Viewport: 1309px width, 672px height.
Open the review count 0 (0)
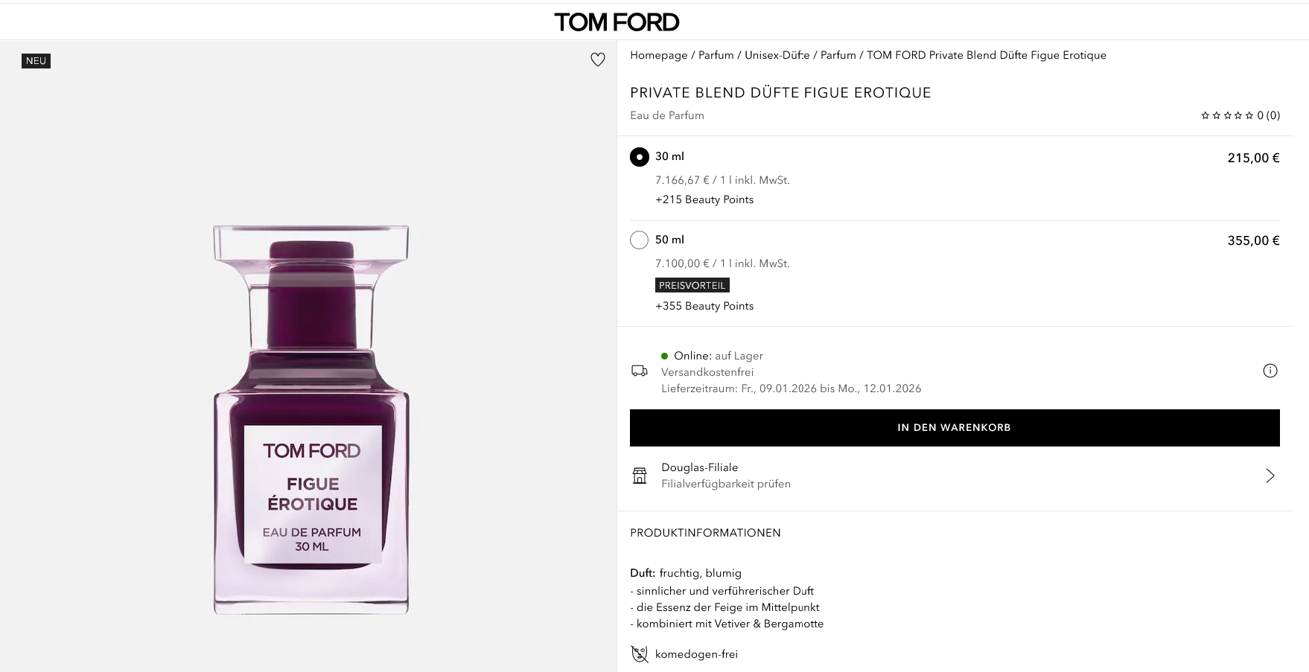click(x=1268, y=115)
